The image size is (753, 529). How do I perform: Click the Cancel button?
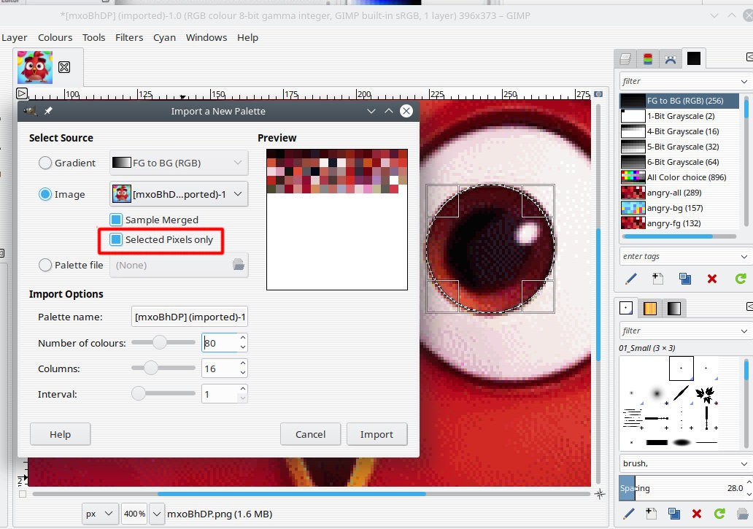pos(310,434)
